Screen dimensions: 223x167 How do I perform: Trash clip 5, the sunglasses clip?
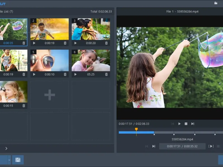[x=65, y=74]
